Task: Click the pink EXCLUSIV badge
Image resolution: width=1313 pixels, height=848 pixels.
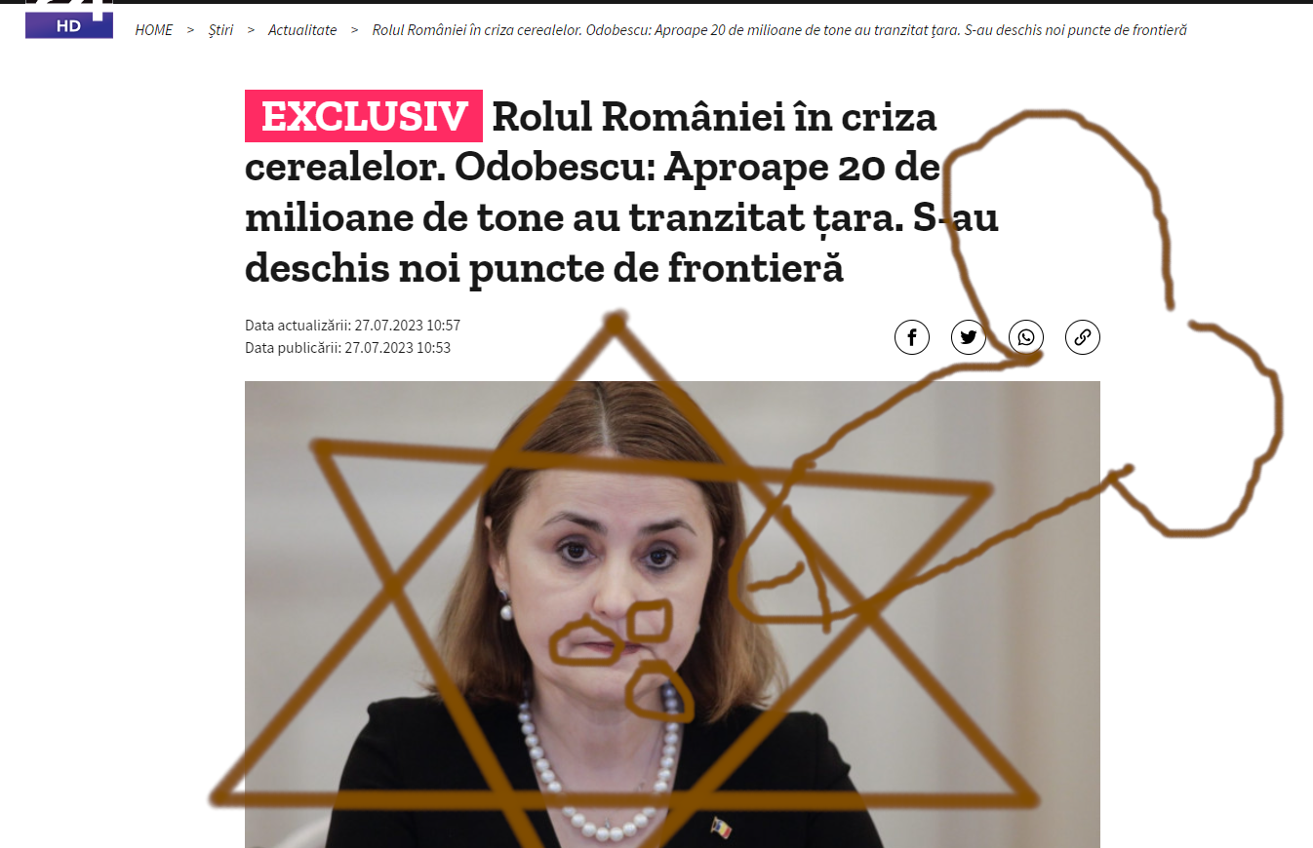Action: pos(364,117)
